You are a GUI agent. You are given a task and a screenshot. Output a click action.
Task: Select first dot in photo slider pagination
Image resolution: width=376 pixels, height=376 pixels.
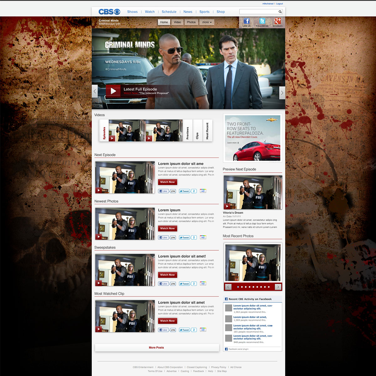point(238,287)
